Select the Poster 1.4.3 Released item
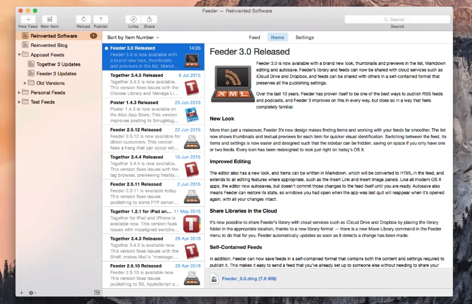The width and height of the screenshot is (472, 304). pyautogui.click(x=153, y=111)
